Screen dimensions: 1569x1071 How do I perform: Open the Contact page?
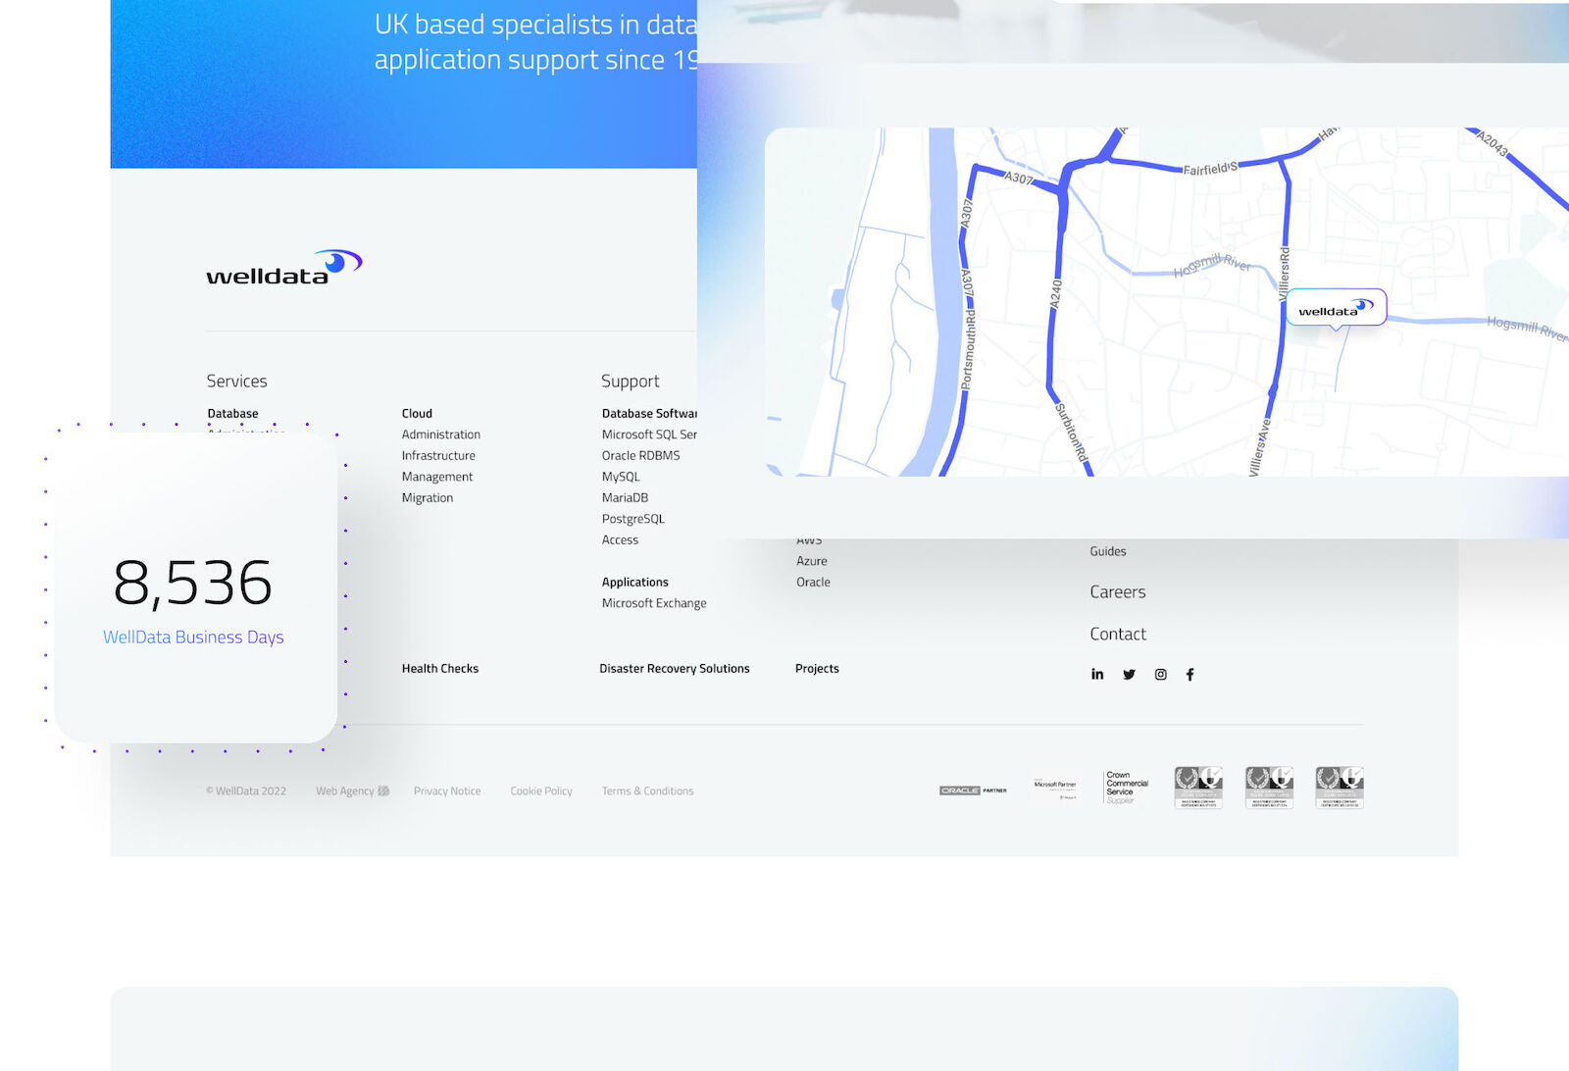[x=1117, y=635]
